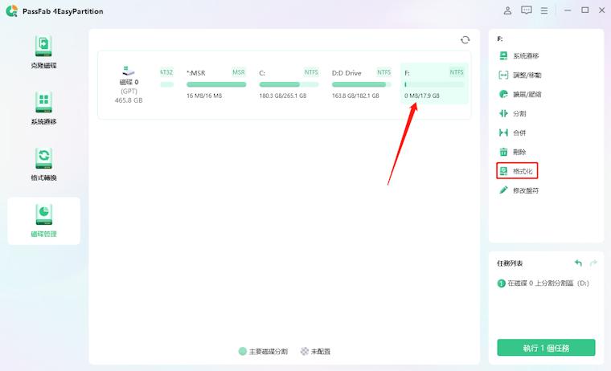Select the F: NTFS partition card

(434, 84)
